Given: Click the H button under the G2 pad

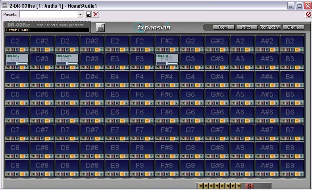Looking at the screenshot, I should tap(197, 50).
